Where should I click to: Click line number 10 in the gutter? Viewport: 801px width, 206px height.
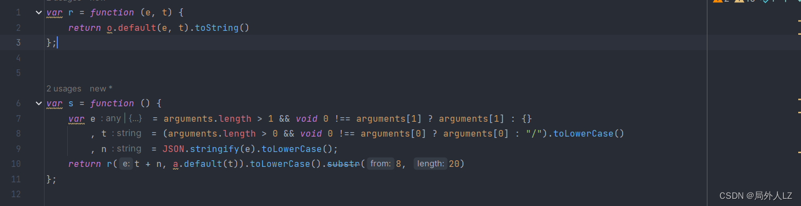tap(16, 164)
